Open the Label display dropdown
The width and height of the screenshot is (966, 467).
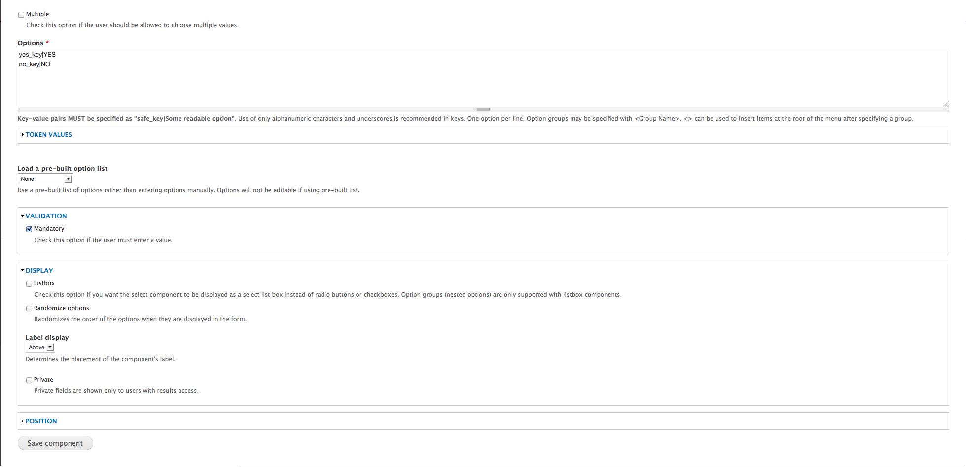click(40, 347)
